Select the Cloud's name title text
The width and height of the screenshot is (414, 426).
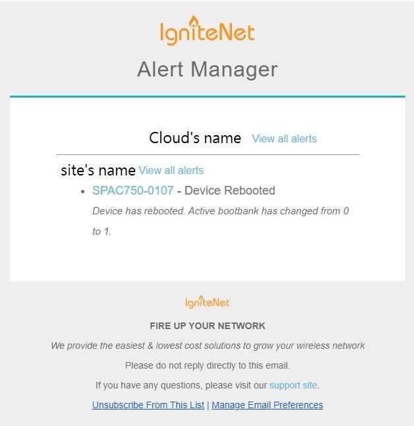pyautogui.click(x=195, y=138)
